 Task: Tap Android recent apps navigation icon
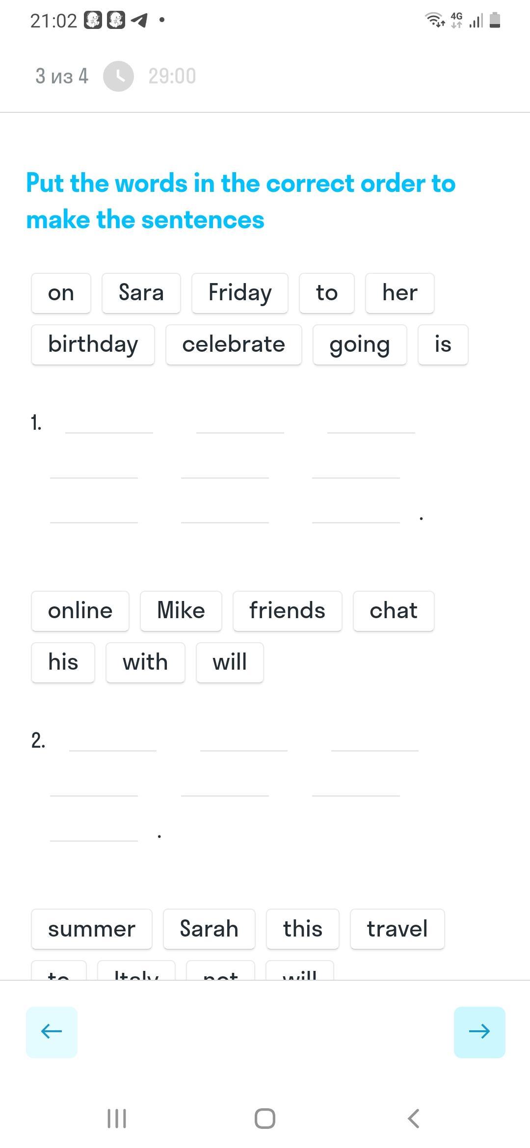pyautogui.click(x=117, y=1119)
